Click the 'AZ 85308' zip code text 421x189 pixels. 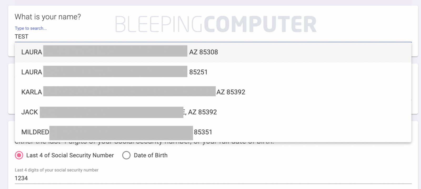(x=203, y=52)
